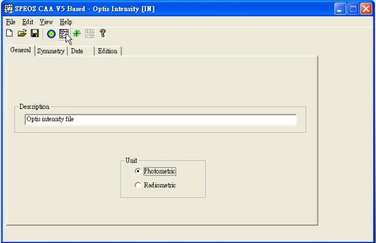Click the Description text field
The image size is (376, 243).
(x=160, y=120)
